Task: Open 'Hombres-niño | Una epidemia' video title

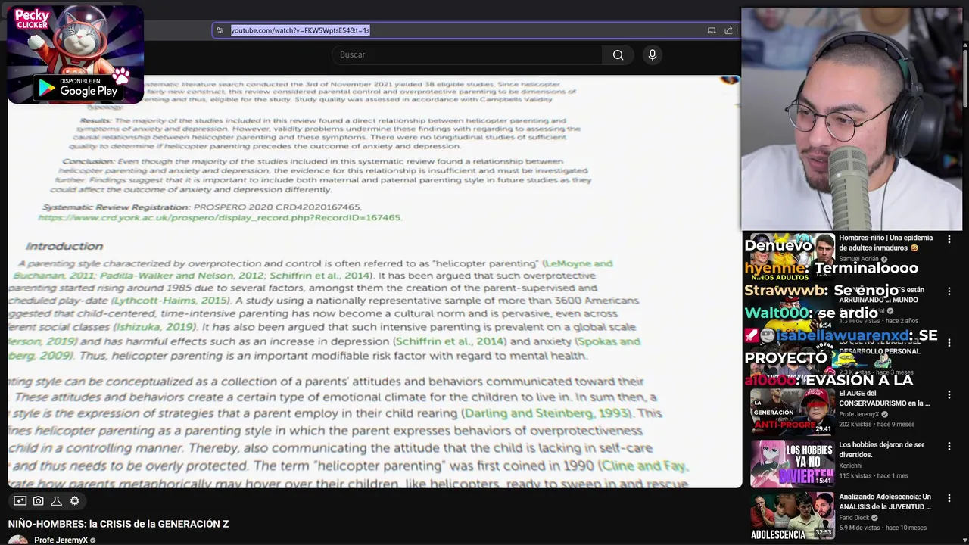Action: [x=886, y=242]
